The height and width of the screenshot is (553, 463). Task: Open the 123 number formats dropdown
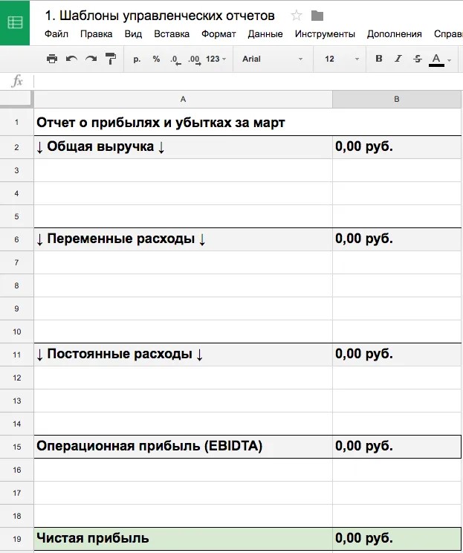coord(216,59)
